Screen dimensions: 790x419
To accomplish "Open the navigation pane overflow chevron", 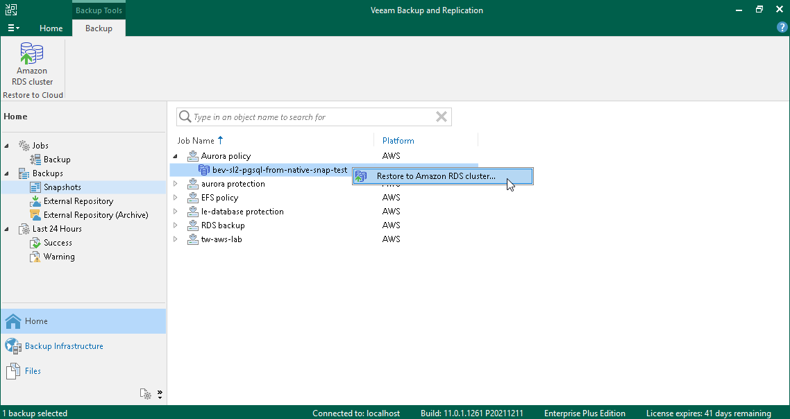I will click(x=160, y=394).
